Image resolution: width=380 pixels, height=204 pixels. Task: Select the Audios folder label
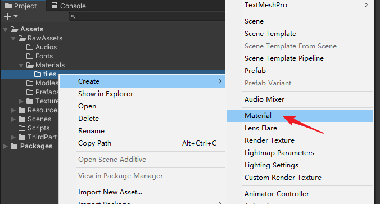tap(46, 47)
